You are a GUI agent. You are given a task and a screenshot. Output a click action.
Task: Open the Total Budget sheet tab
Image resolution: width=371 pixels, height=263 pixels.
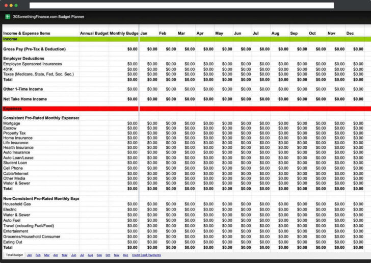[x=14, y=255]
